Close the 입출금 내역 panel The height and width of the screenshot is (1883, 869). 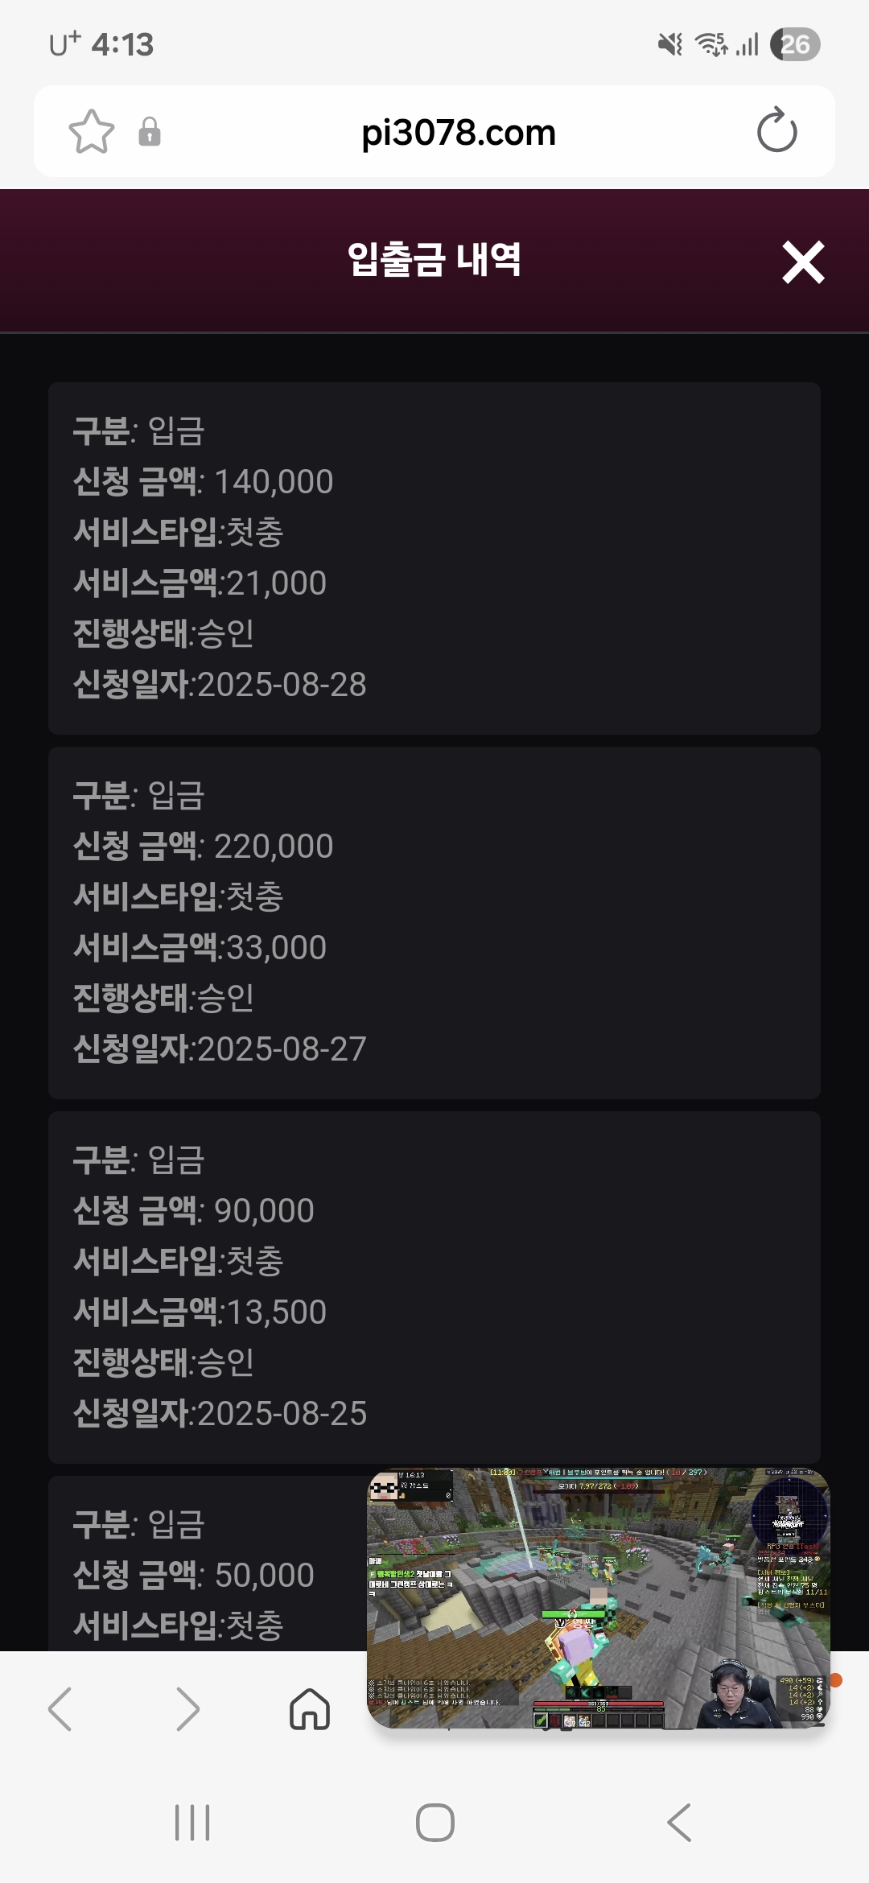[803, 262]
